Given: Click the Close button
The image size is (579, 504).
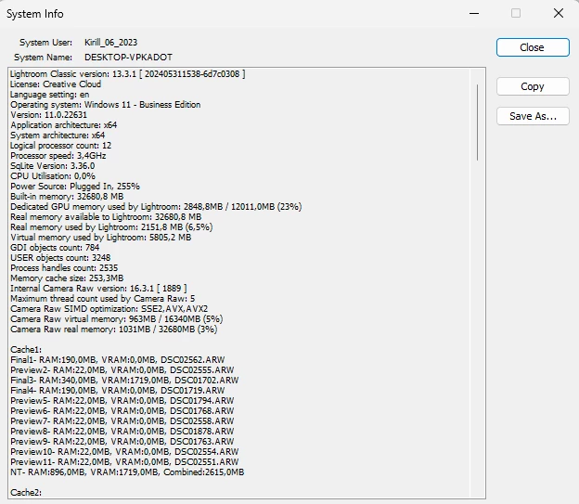Looking at the screenshot, I should 533,47.
